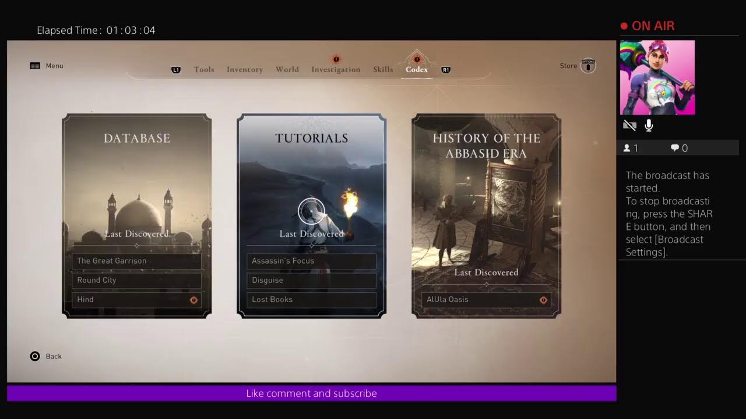Click the assassin insignia on Tutorials card
746x419 pixels.
click(x=311, y=211)
